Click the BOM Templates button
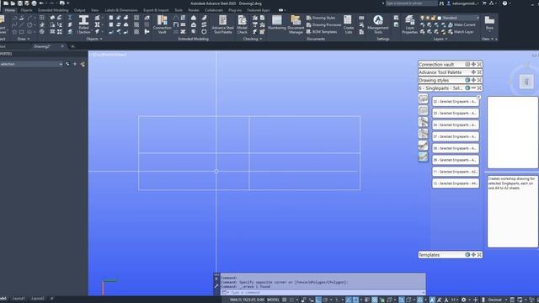 322,32
